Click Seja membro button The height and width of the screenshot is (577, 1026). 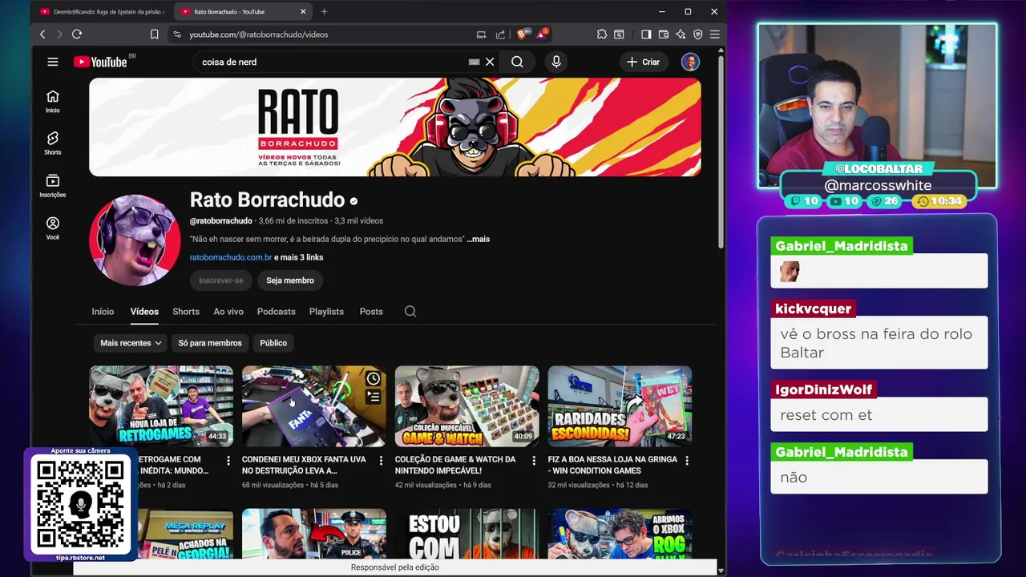pyautogui.click(x=290, y=280)
